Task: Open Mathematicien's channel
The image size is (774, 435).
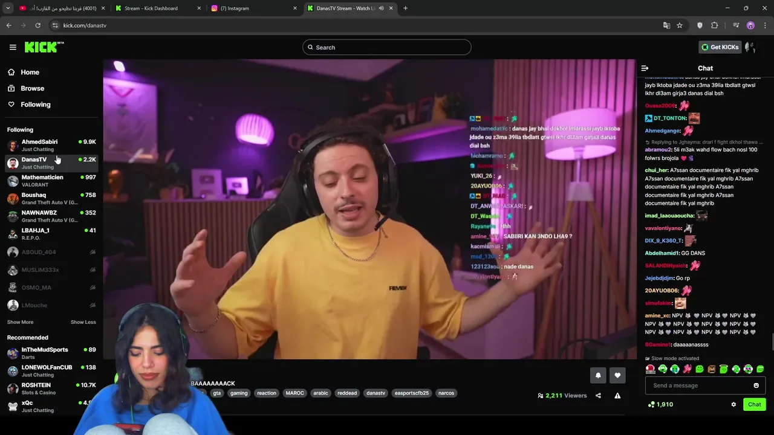Action: pos(51,181)
